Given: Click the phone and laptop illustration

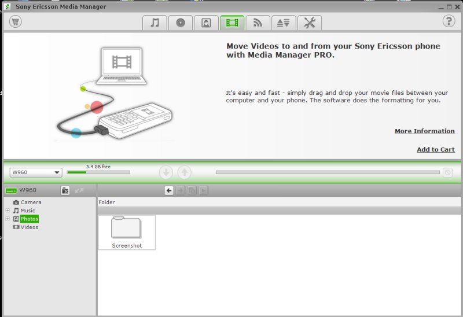Looking at the screenshot, I should pyautogui.click(x=115, y=93).
